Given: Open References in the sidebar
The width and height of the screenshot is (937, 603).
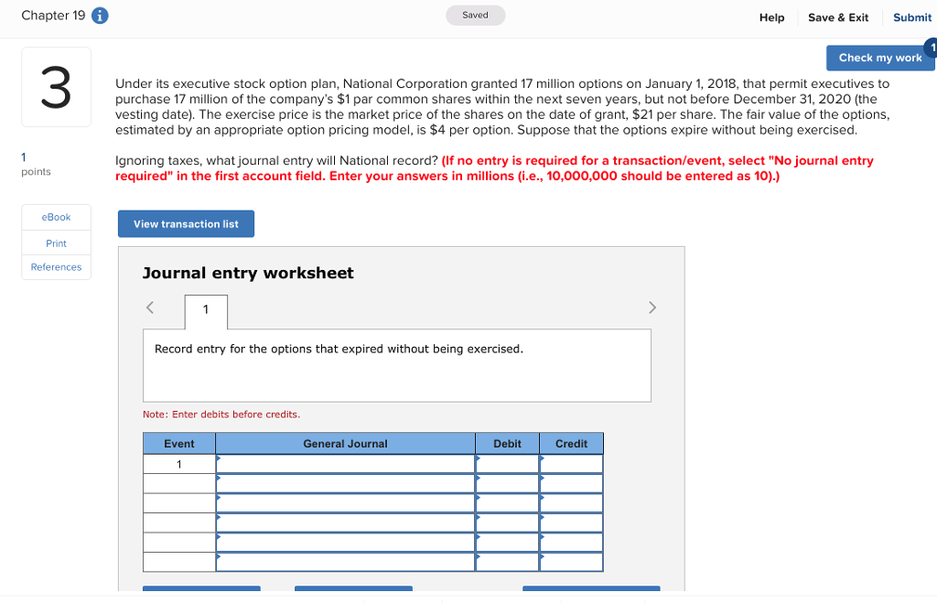Looking at the screenshot, I should (x=56, y=267).
